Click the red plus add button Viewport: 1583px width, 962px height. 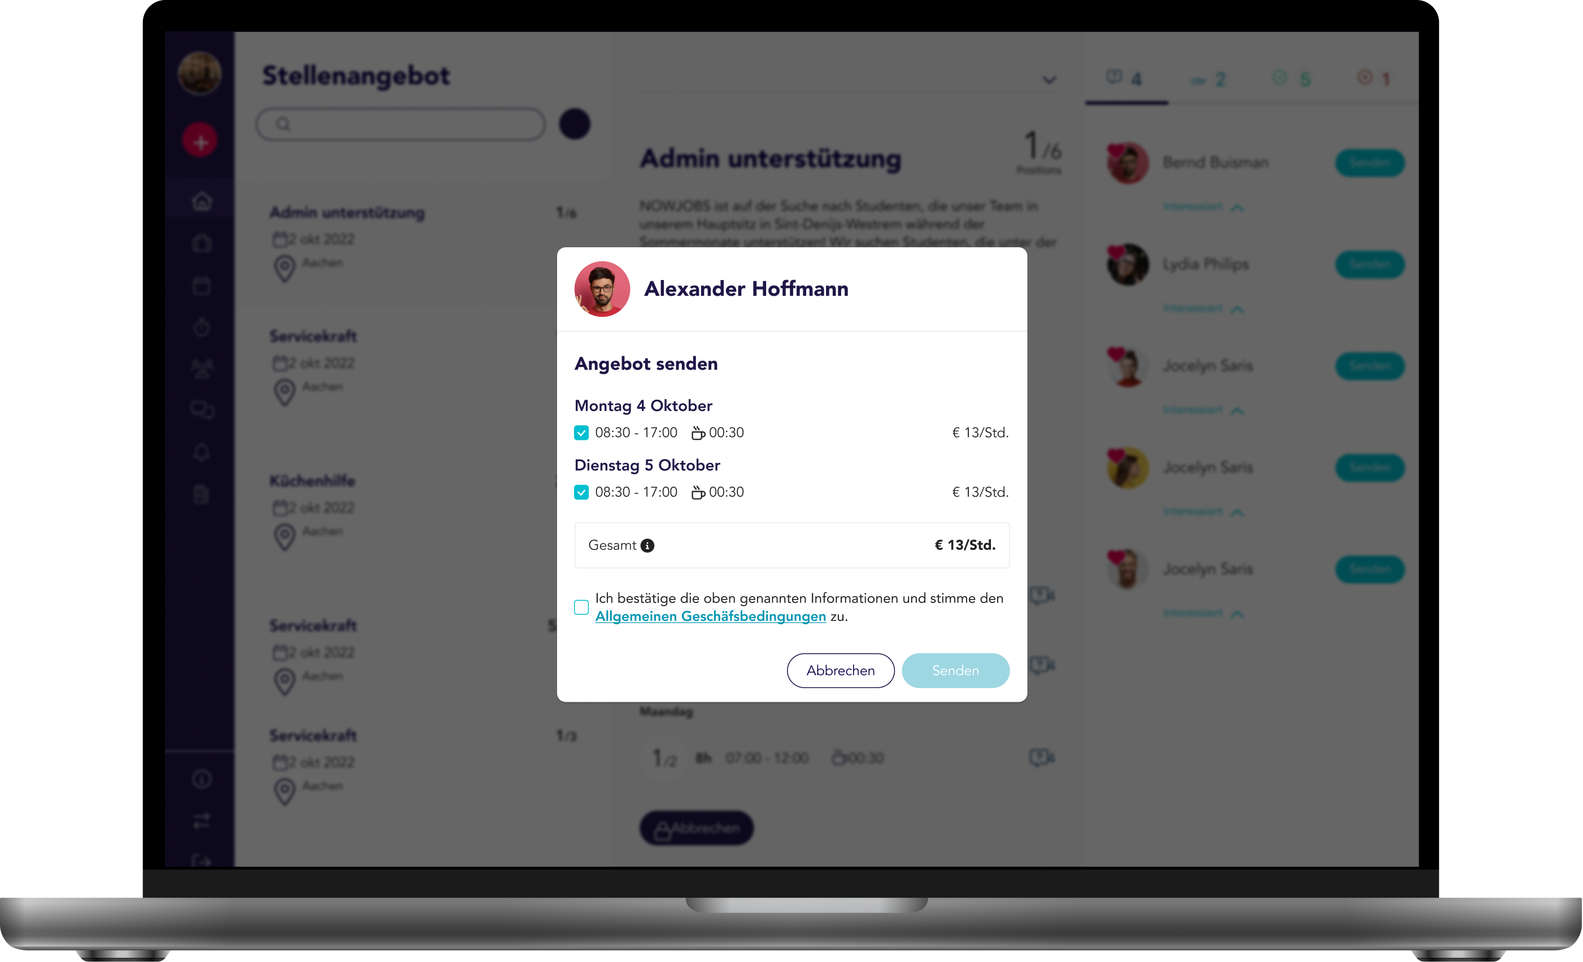(200, 141)
